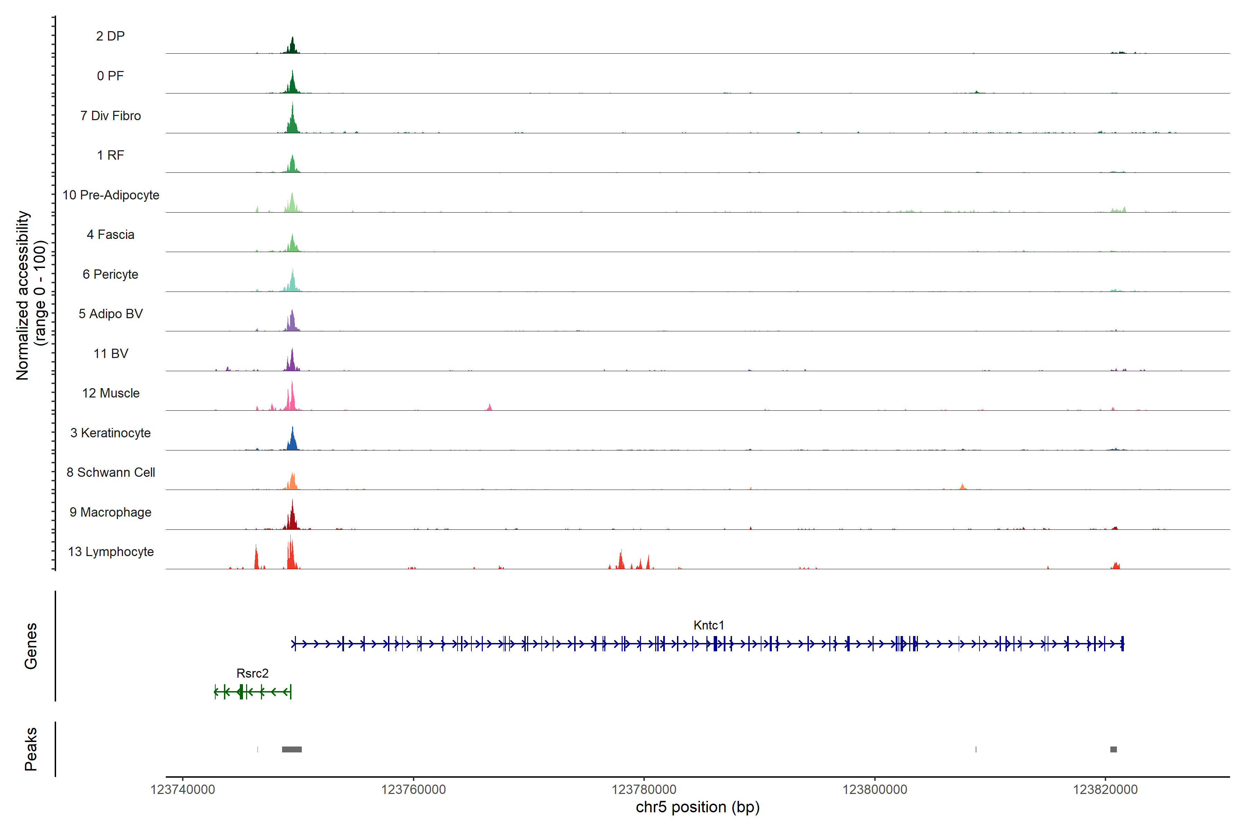Click the chr5 position axis title
This screenshot has width=1246, height=831.
[697, 807]
